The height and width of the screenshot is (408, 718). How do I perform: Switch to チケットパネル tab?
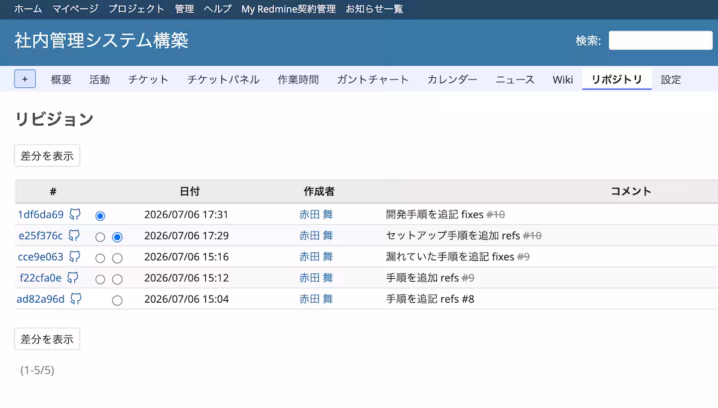[224, 80]
